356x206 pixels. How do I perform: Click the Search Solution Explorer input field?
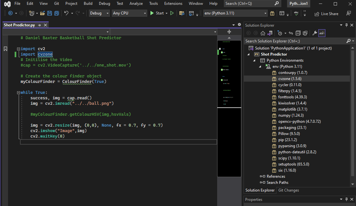(x=295, y=41)
